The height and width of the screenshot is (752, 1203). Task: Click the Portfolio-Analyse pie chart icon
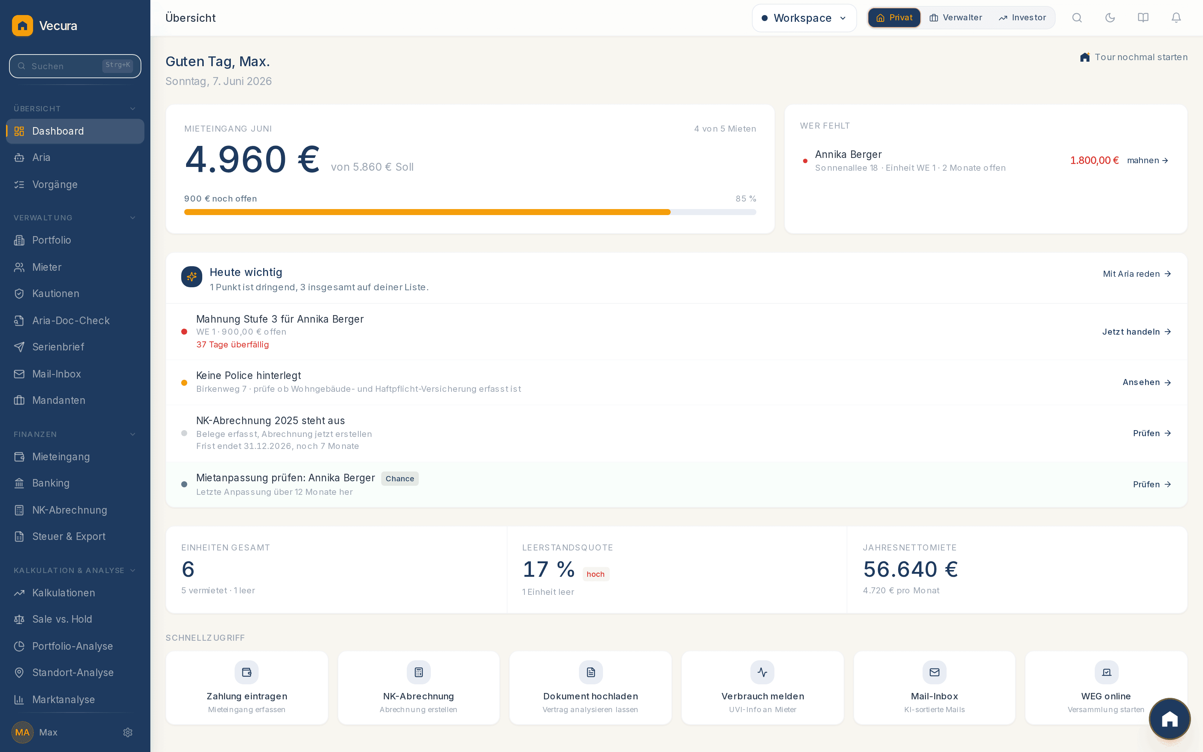(20, 646)
